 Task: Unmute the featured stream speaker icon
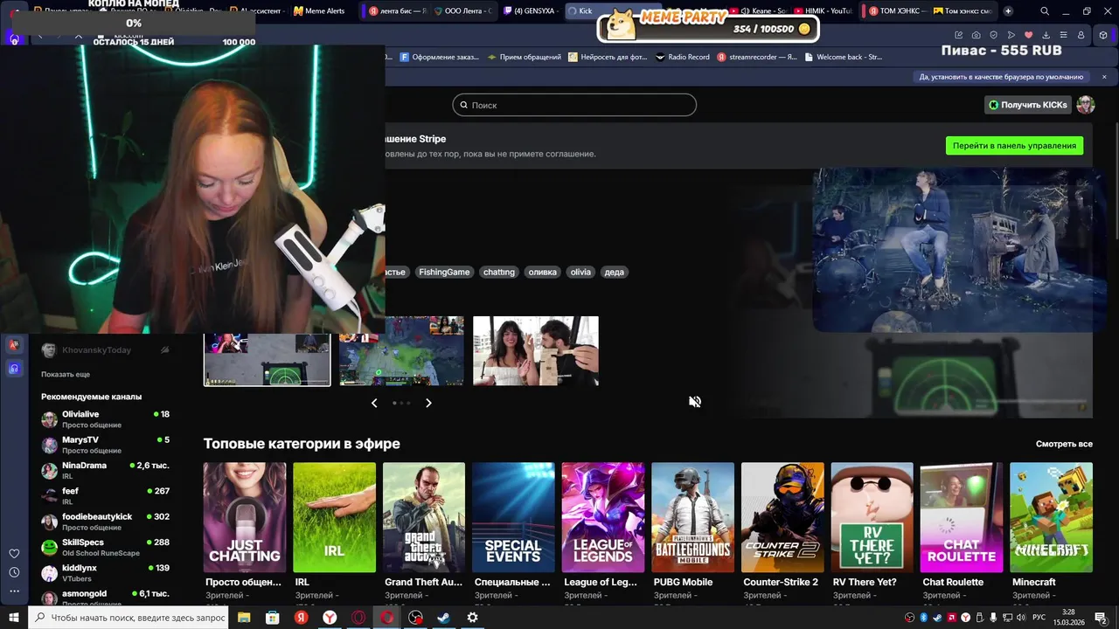(x=695, y=402)
